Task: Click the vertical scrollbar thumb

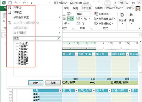Action: click(140, 69)
